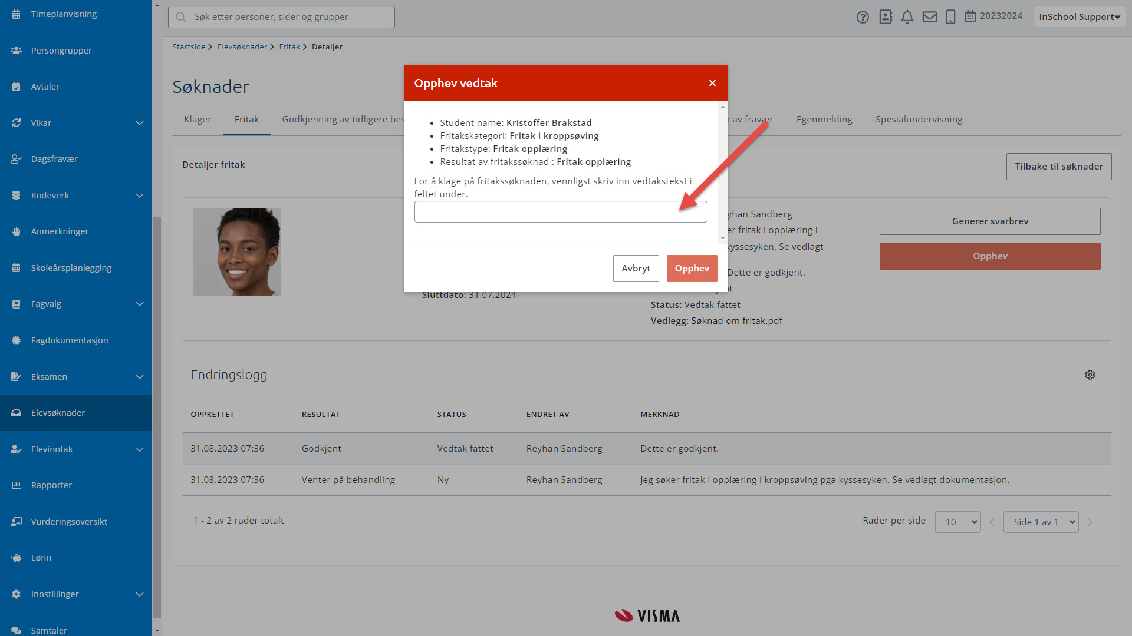Click Rapporter chart icon
This screenshot has width=1132, height=636.
17,485
